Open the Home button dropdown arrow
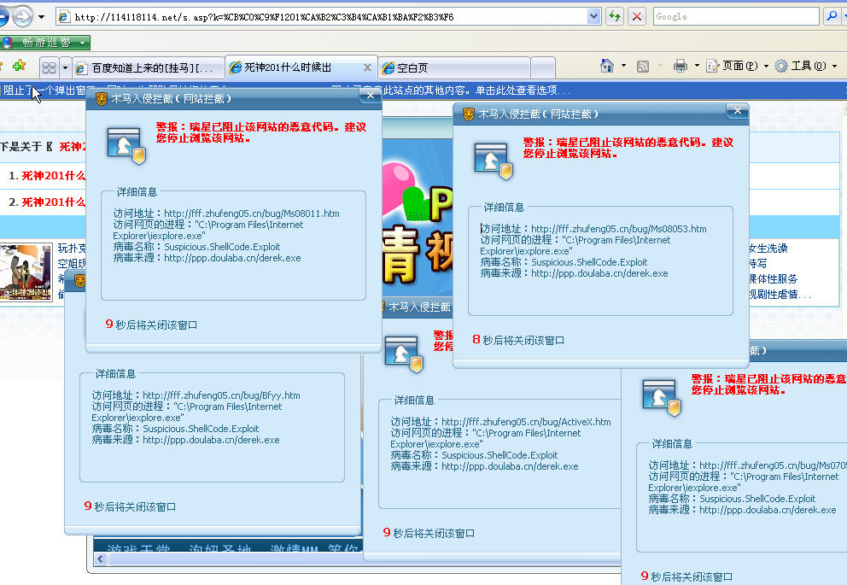 [624, 66]
